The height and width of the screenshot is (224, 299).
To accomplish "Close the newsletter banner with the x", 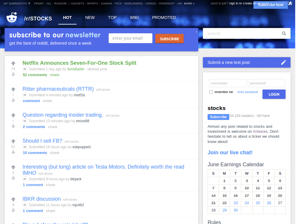I will click(197, 32).
